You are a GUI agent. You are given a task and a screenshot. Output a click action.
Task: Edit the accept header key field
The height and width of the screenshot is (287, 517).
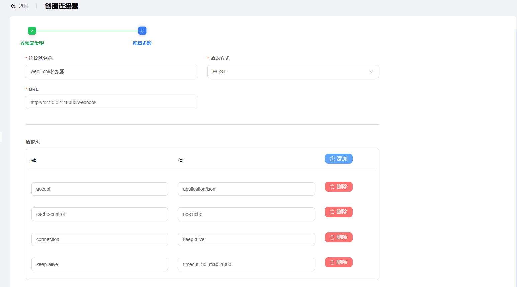click(100, 189)
